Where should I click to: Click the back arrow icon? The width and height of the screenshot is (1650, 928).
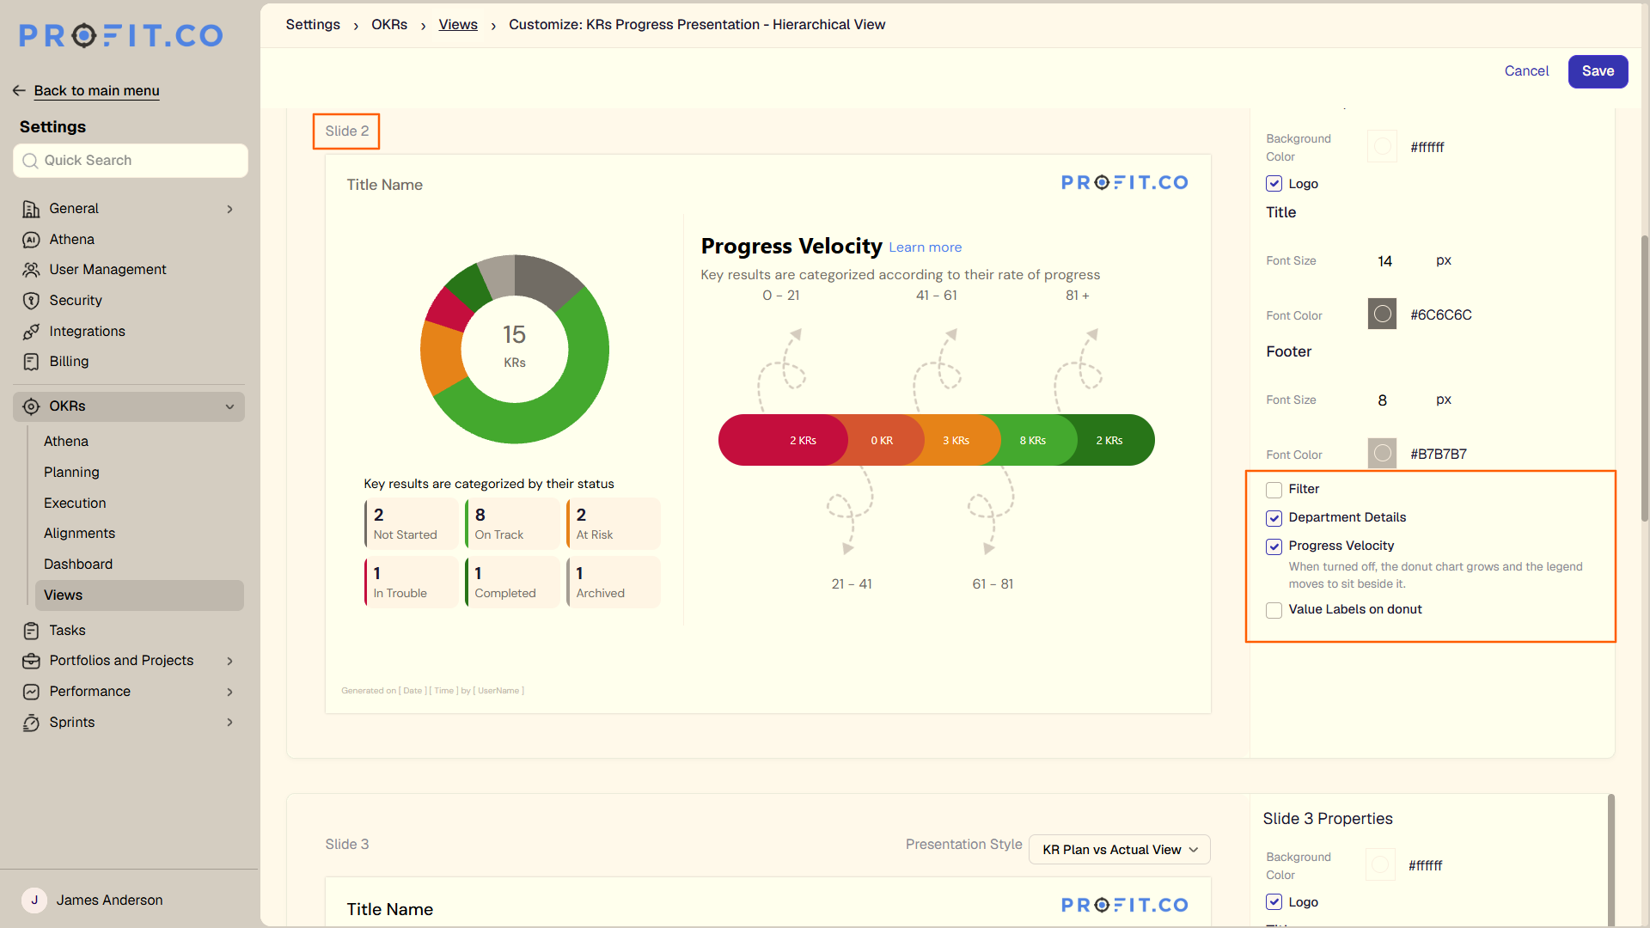click(19, 90)
